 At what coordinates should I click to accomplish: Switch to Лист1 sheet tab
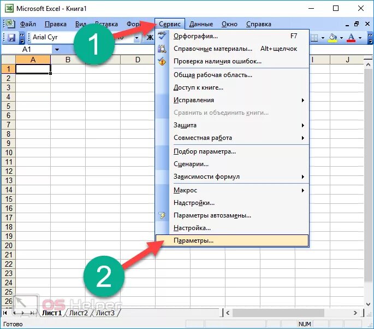pyautogui.click(x=52, y=313)
